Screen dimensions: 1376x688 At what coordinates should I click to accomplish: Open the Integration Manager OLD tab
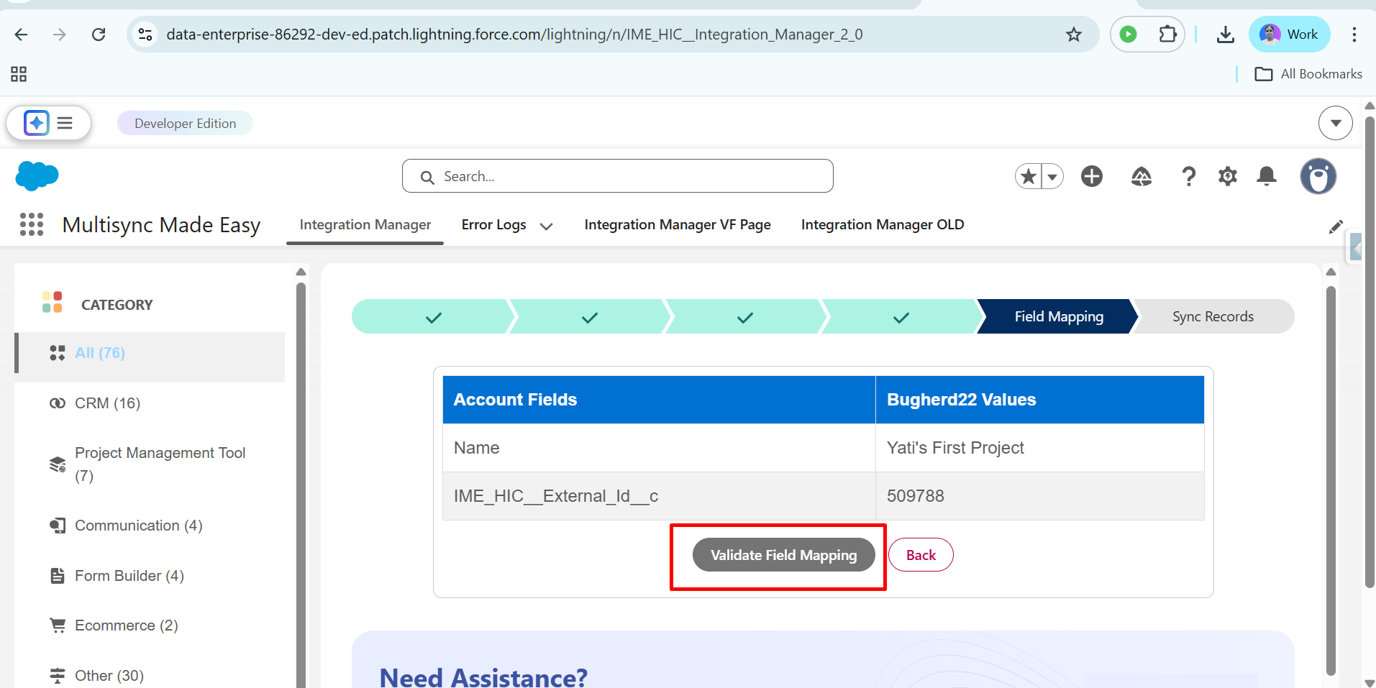coord(883,225)
